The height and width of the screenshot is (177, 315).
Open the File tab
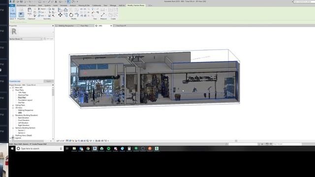coord(12,5)
